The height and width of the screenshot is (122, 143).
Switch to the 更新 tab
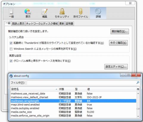point(62,24)
